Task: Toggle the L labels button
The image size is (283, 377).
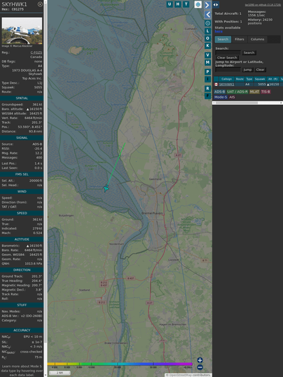Action: point(207,31)
